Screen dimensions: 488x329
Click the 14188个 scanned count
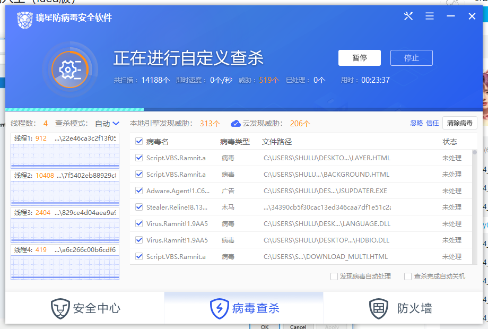tap(155, 80)
